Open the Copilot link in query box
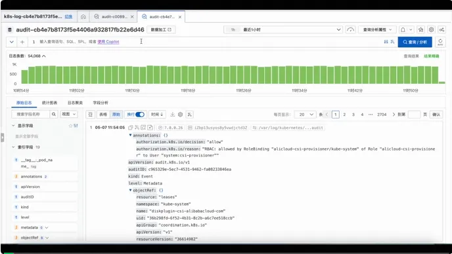The width and height of the screenshot is (452, 254). [108, 42]
